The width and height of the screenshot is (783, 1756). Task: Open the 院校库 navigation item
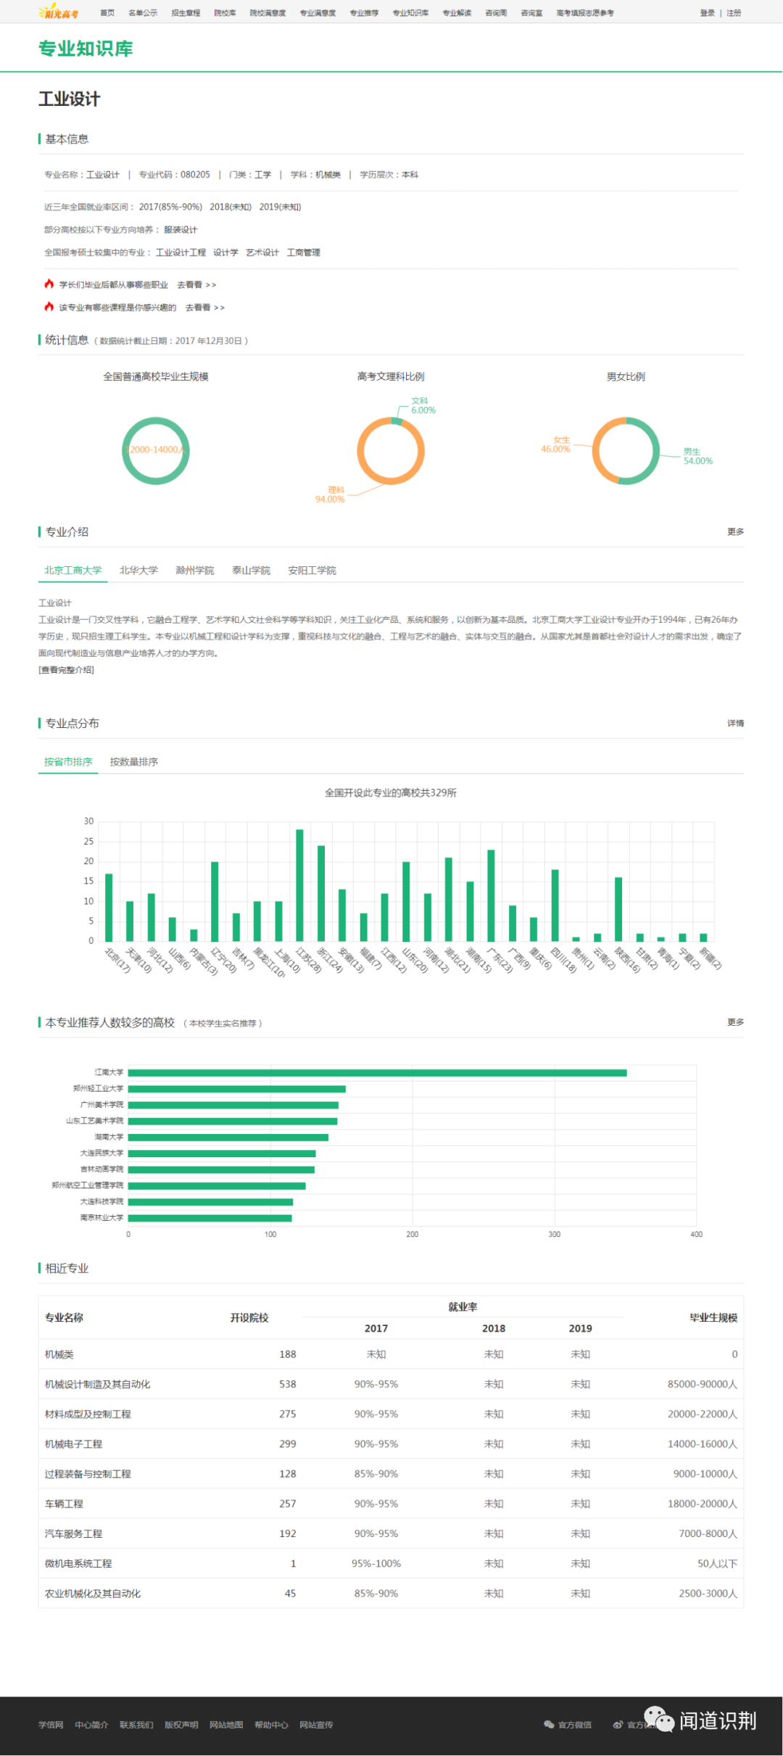point(225,13)
